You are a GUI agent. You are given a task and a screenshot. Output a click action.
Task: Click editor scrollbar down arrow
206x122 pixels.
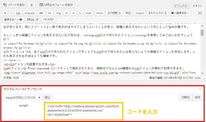click(x=202, y=73)
